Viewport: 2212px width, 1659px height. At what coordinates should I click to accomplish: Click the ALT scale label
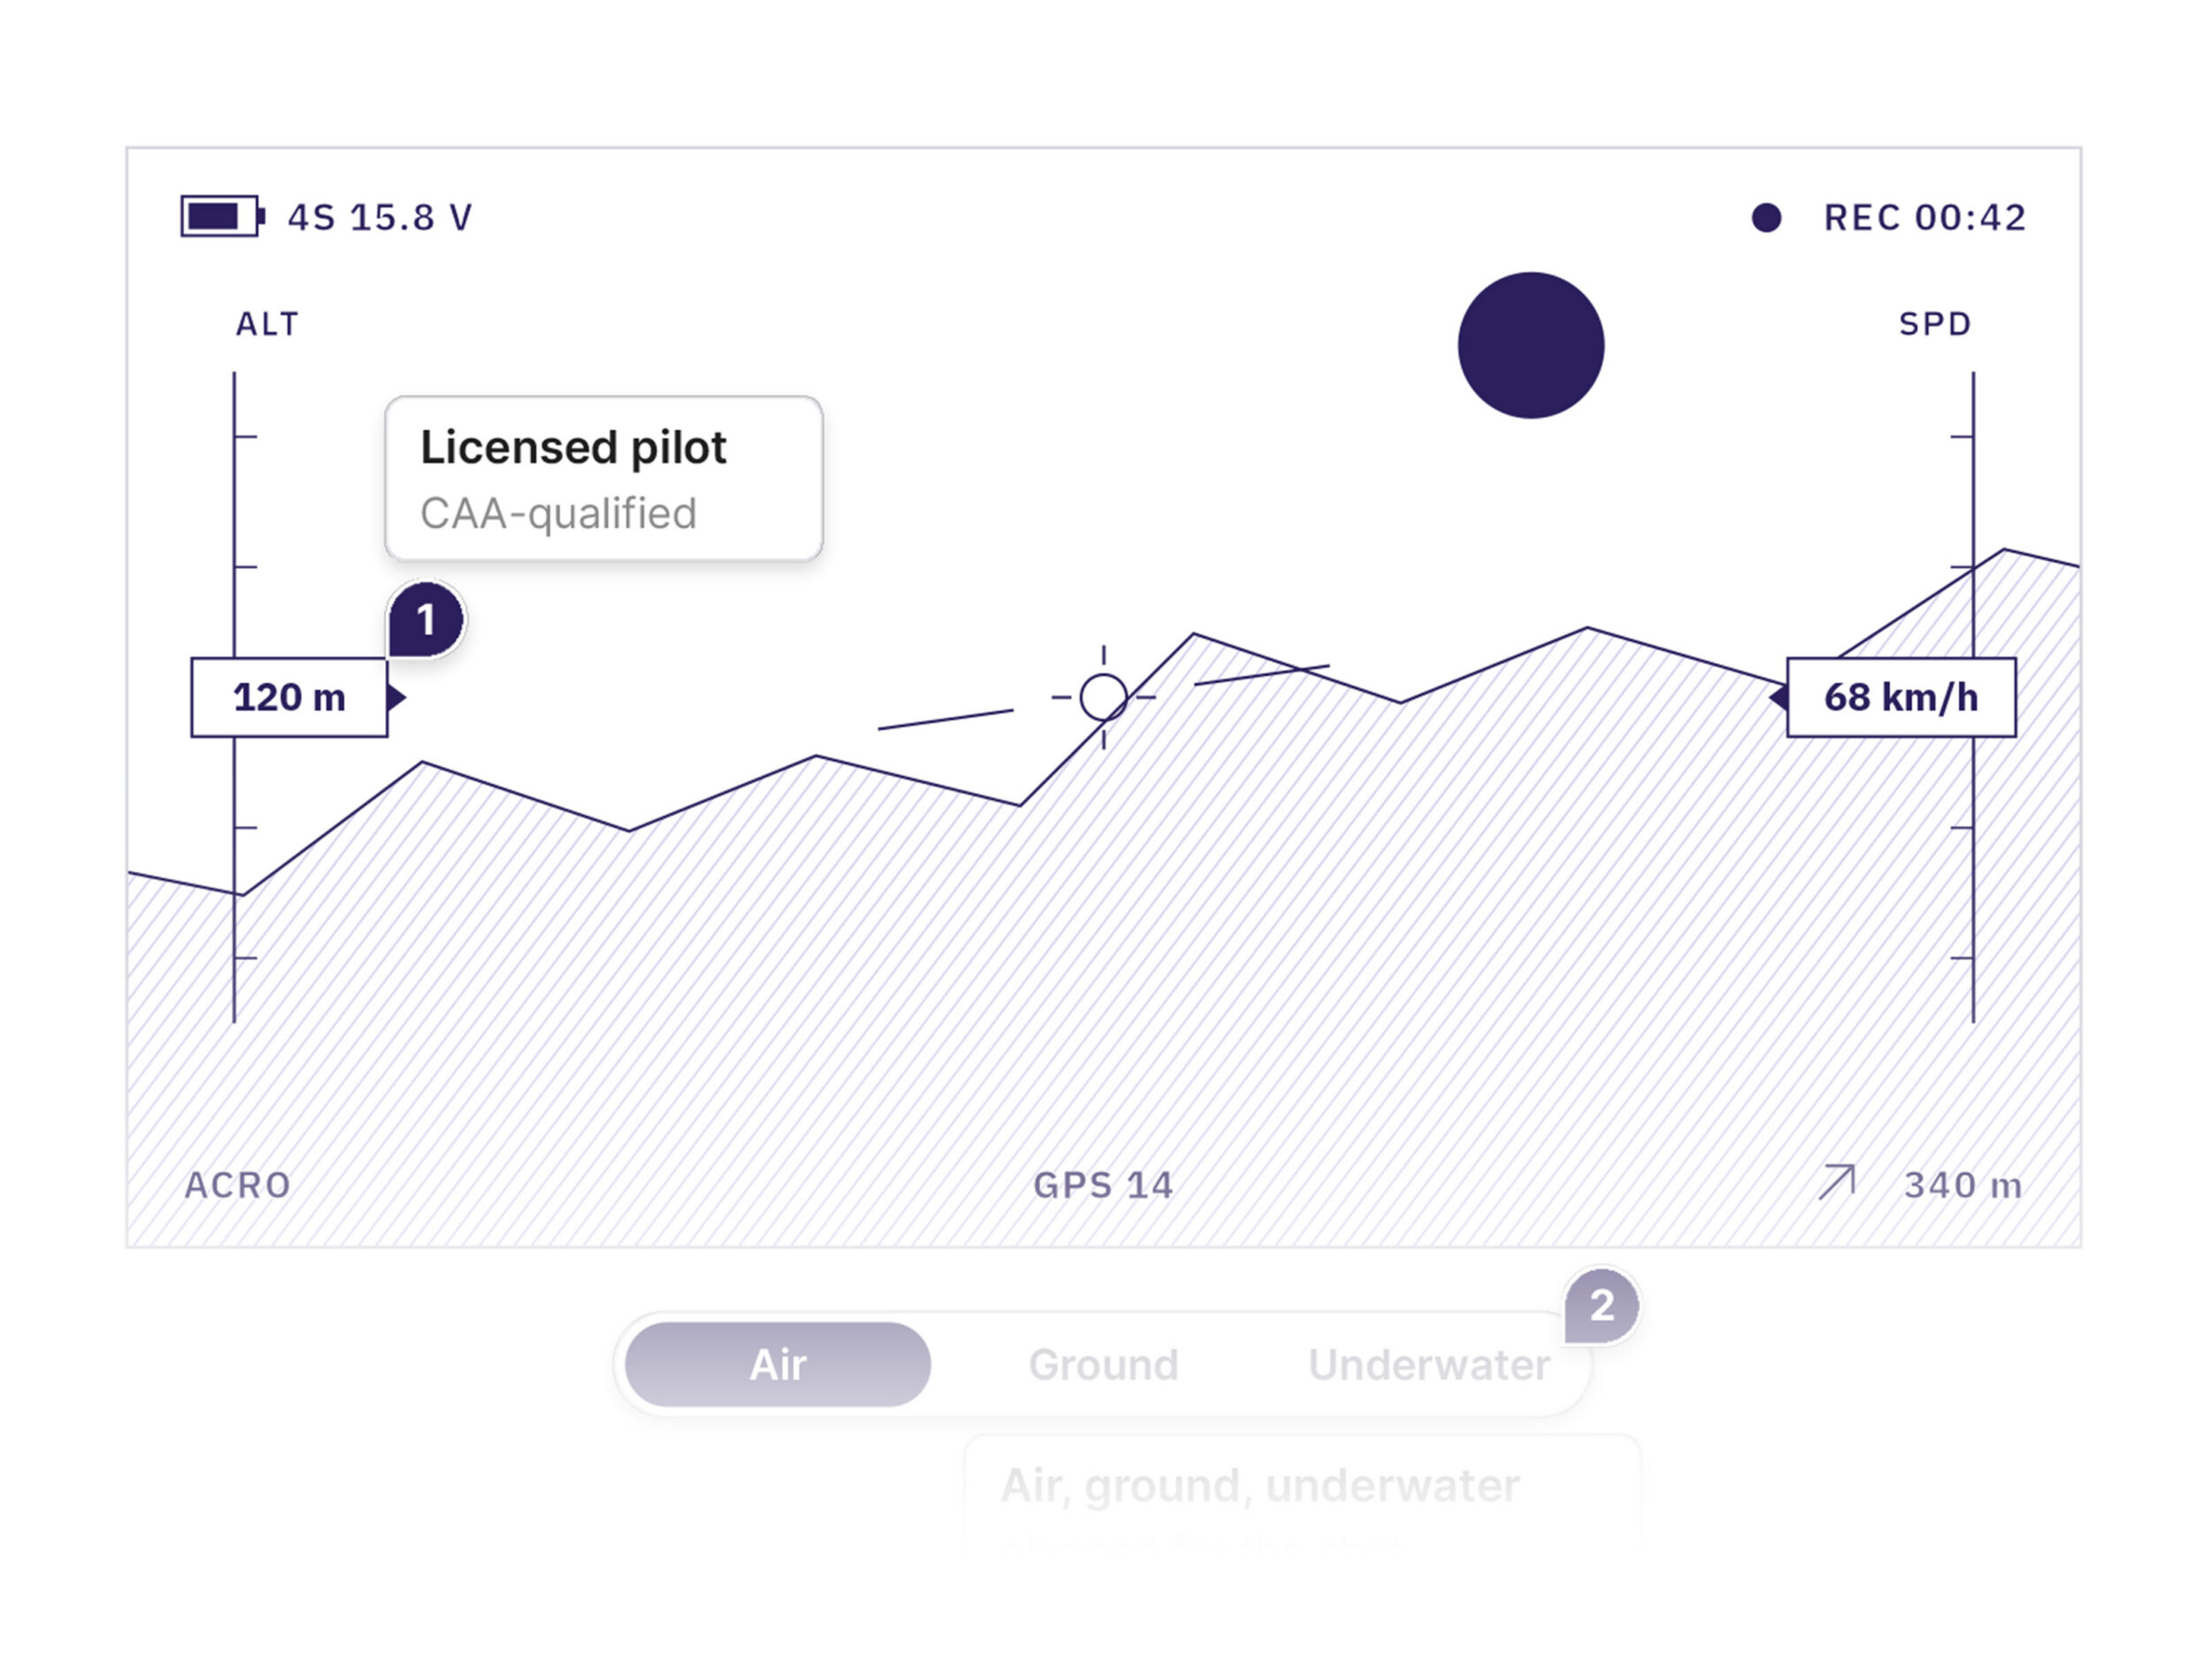(x=267, y=324)
